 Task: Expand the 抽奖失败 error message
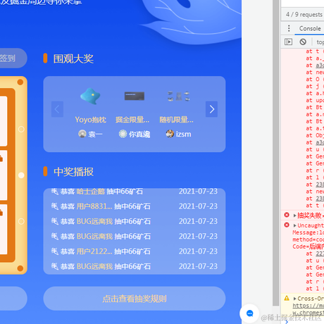pyautogui.click(x=294, y=216)
